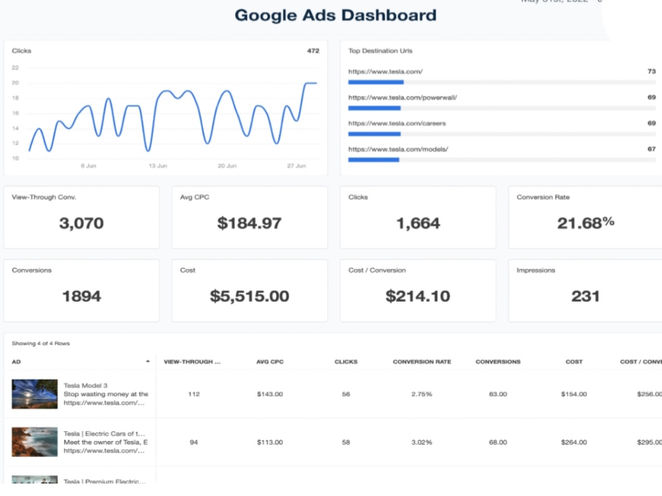Viewport: 662px width, 496px height.
Task: Click 'Showing 4 of 4 Rows' text
Action: (40, 343)
